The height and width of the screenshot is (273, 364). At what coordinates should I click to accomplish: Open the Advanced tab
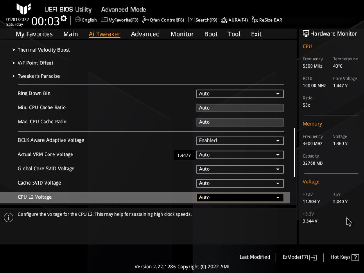(145, 34)
